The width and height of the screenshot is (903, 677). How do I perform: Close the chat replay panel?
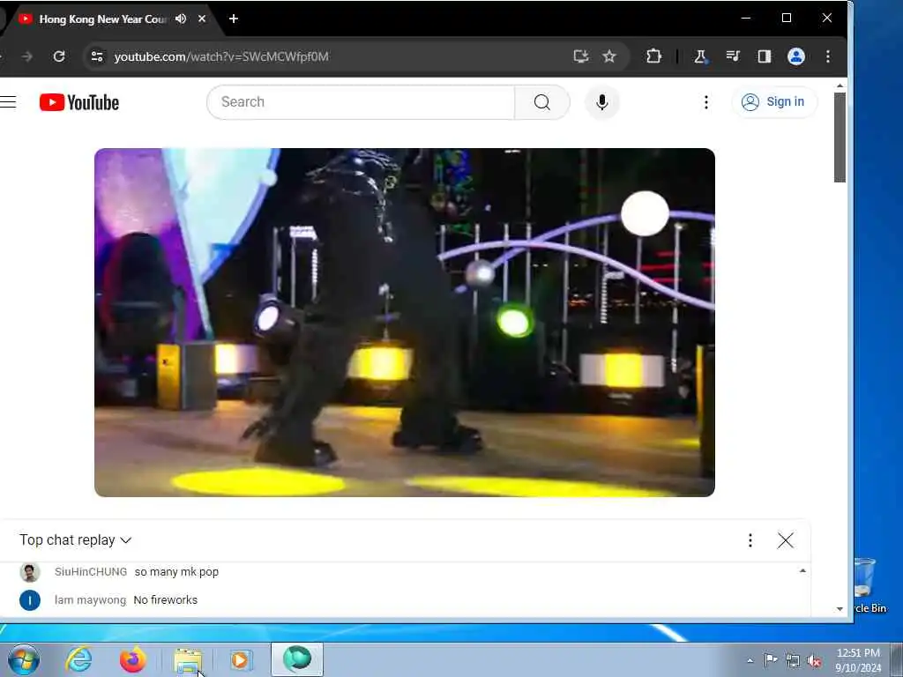[785, 540]
